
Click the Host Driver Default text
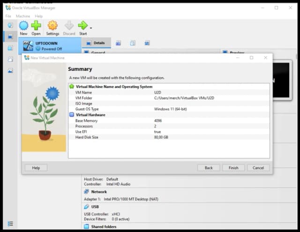[101, 179]
